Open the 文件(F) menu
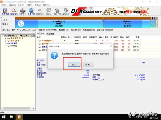 (x=4, y=5)
